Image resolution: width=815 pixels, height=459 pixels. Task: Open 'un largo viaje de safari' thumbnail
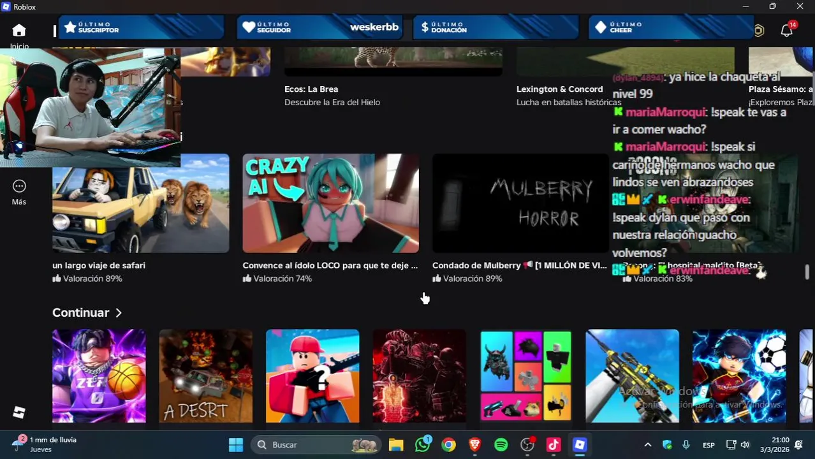[140, 203]
